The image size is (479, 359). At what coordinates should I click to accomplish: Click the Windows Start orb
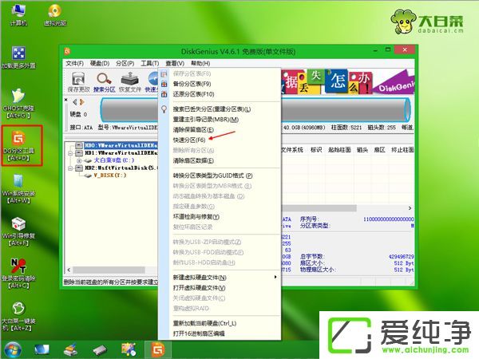(x=12, y=349)
